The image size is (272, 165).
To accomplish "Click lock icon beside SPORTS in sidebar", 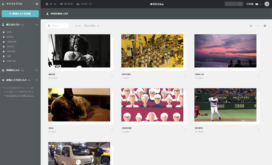I will point(4,47).
